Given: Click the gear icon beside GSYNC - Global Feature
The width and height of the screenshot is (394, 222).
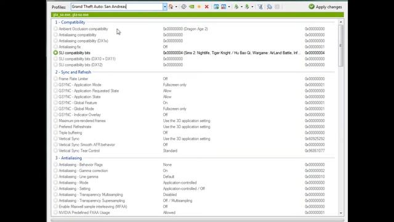Looking at the screenshot, I should pos(55,103).
